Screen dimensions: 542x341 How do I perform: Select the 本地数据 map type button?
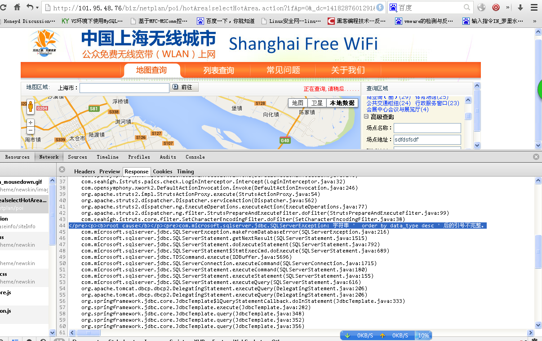(342, 103)
